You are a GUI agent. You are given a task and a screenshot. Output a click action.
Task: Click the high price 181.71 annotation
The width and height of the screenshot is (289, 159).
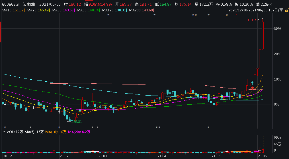253,20
